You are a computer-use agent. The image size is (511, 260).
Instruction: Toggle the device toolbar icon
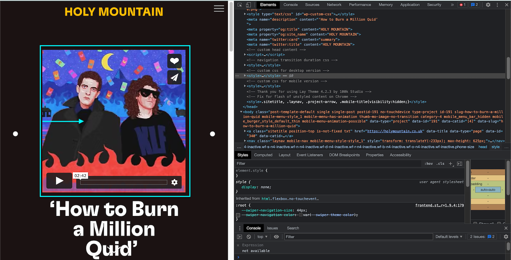click(x=248, y=5)
